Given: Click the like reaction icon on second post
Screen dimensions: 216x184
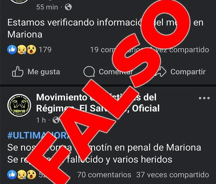Looking at the screenshot, I should [12, 175].
